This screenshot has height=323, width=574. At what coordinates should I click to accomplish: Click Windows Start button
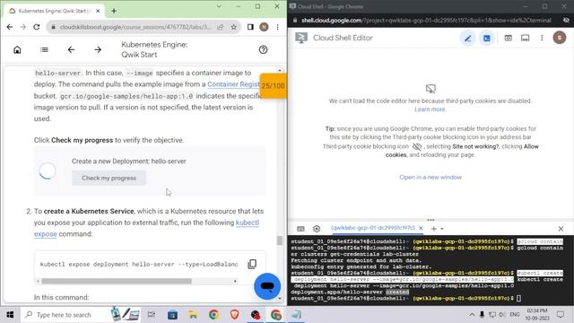point(10,315)
